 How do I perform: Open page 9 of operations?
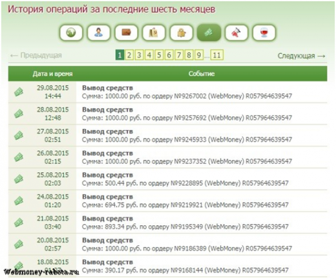pos(199,55)
